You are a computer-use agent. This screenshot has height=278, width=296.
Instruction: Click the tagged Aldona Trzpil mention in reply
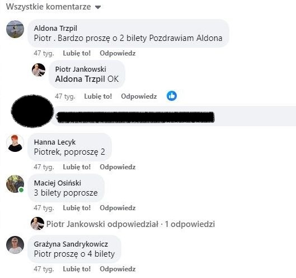[80, 79]
